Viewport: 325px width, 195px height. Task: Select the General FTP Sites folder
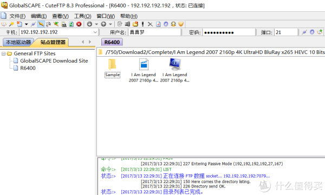[35, 53]
